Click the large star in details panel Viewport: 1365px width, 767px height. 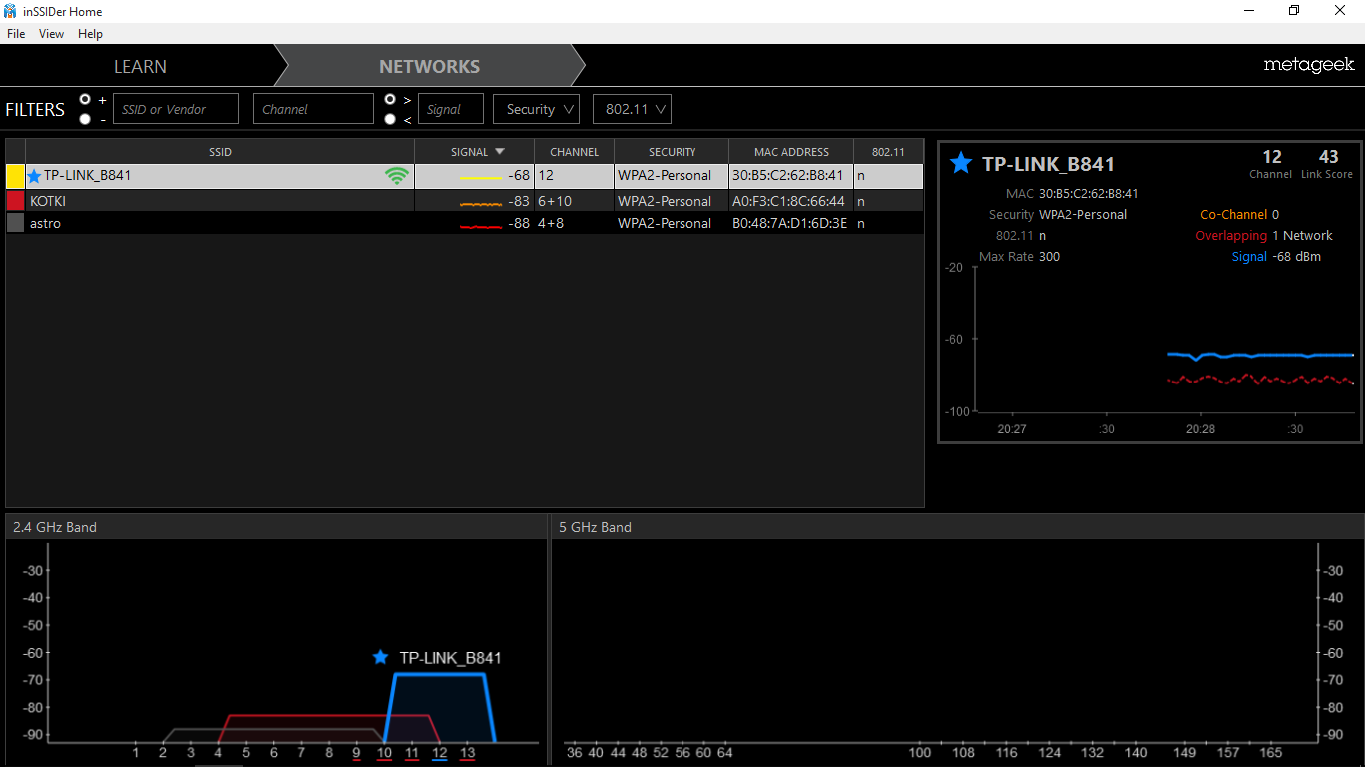coord(960,164)
